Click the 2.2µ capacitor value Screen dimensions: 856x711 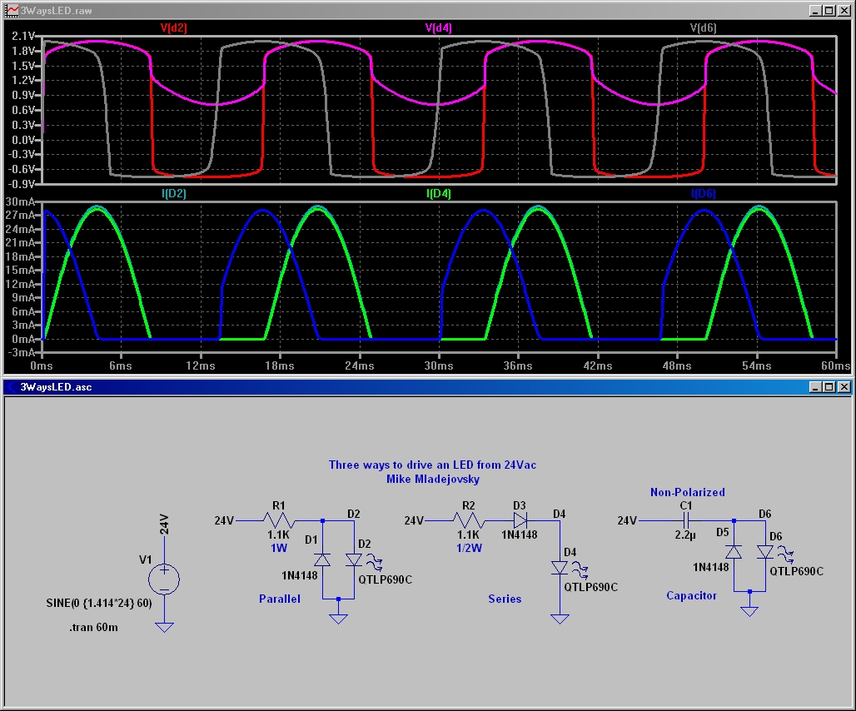pos(685,534)
